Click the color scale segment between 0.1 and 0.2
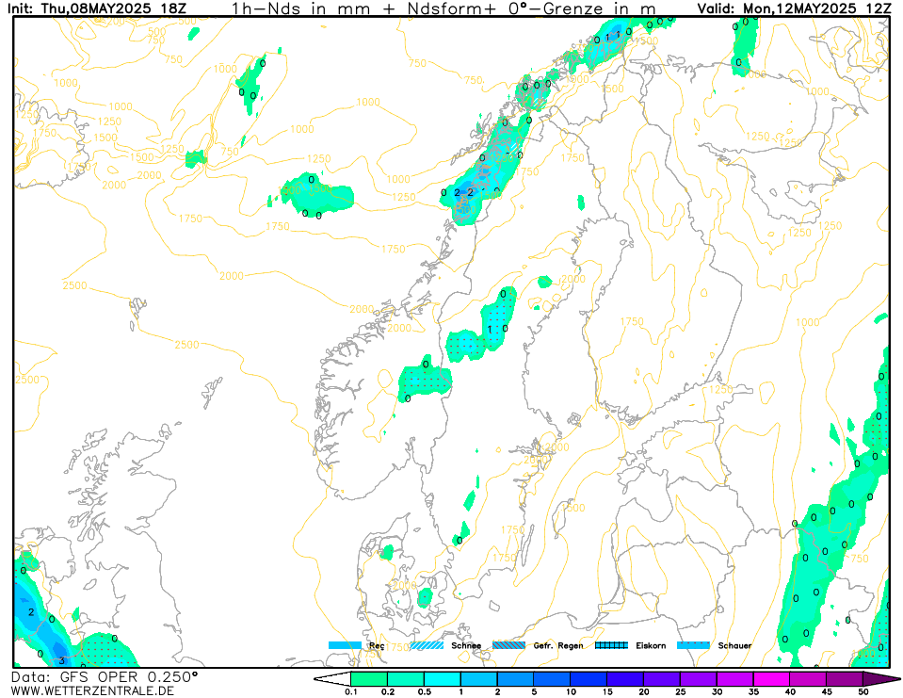This screenshot has width=903, height=698. [x=369, y=679]
